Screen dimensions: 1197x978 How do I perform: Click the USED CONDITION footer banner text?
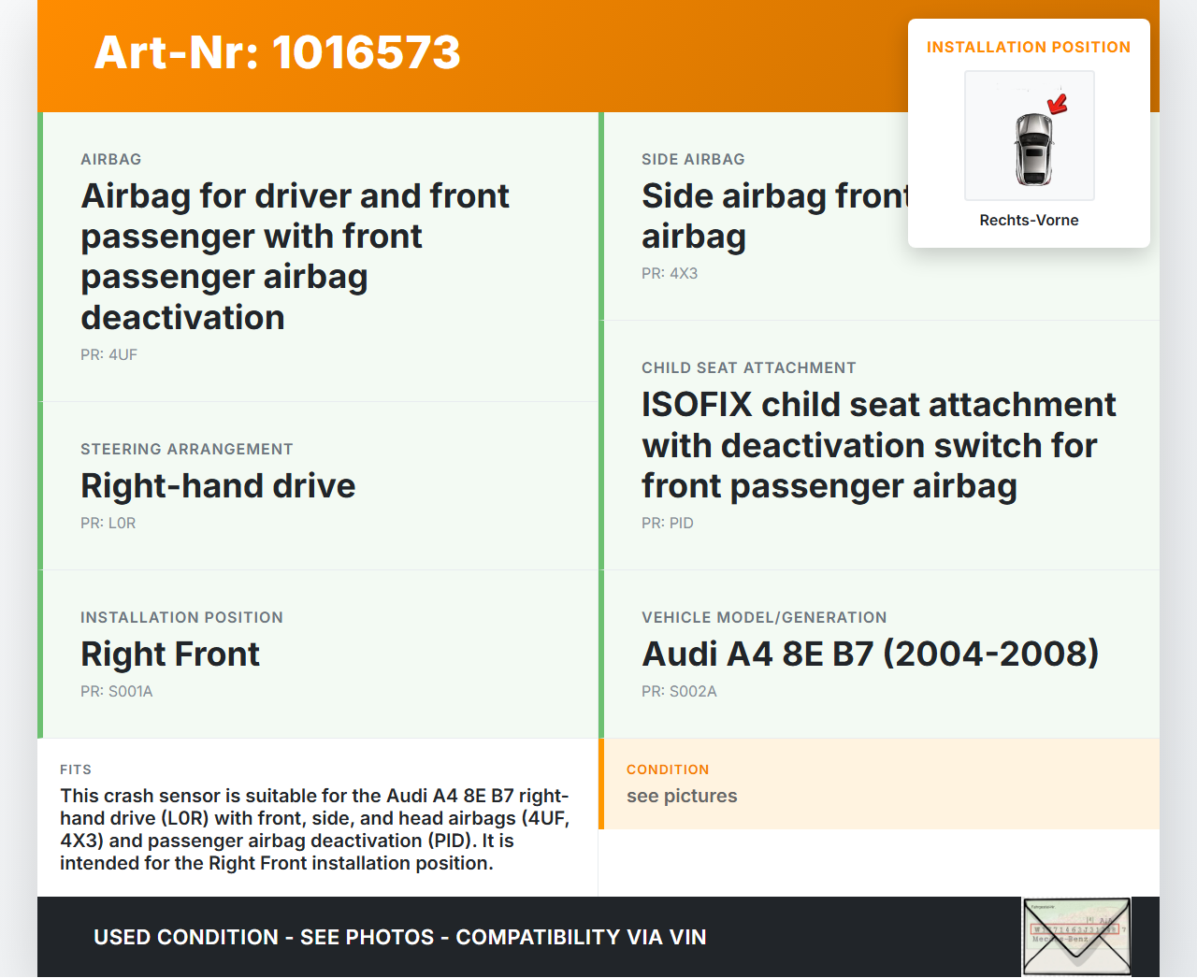400,938
